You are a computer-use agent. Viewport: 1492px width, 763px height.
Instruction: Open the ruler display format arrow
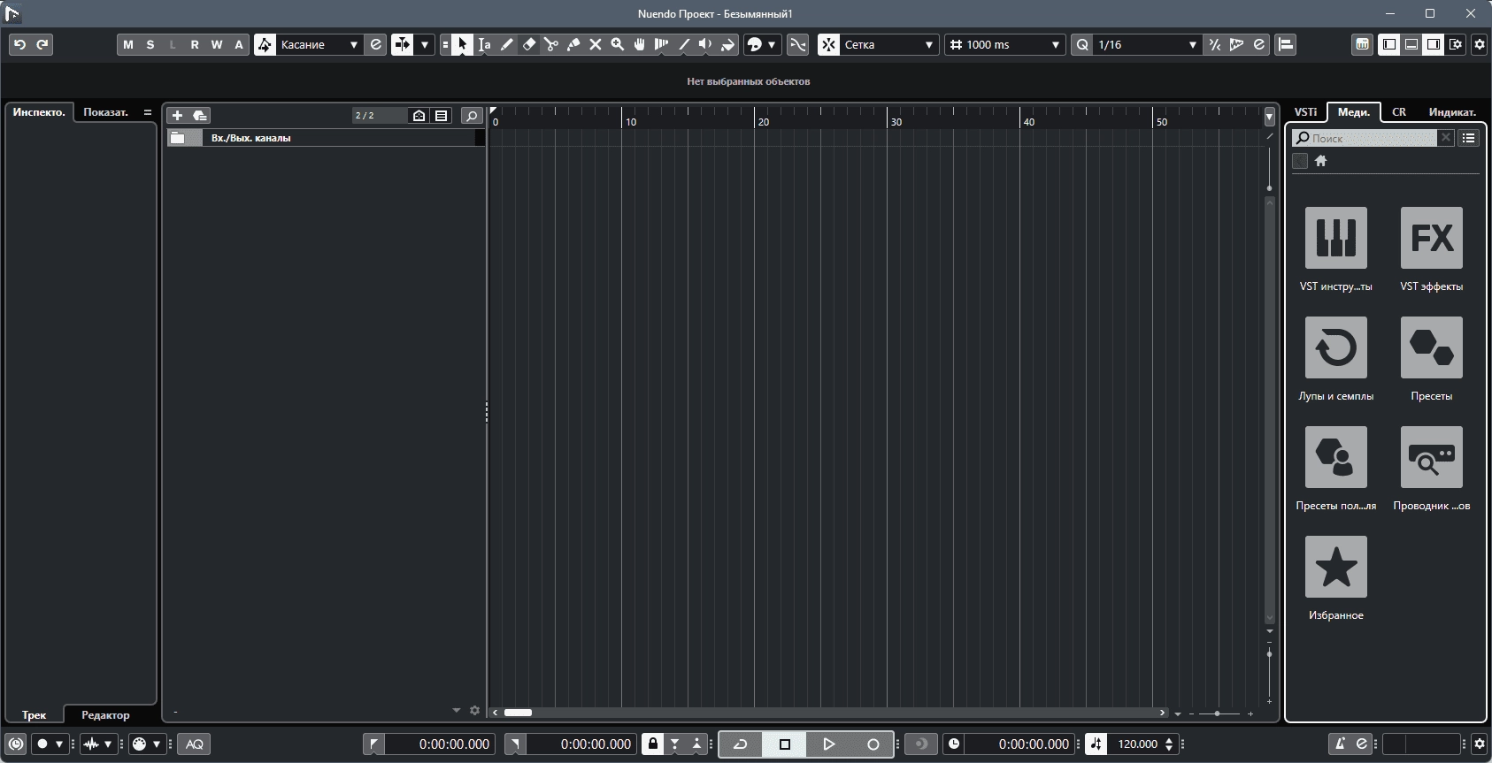click(x=1269, y=116)
